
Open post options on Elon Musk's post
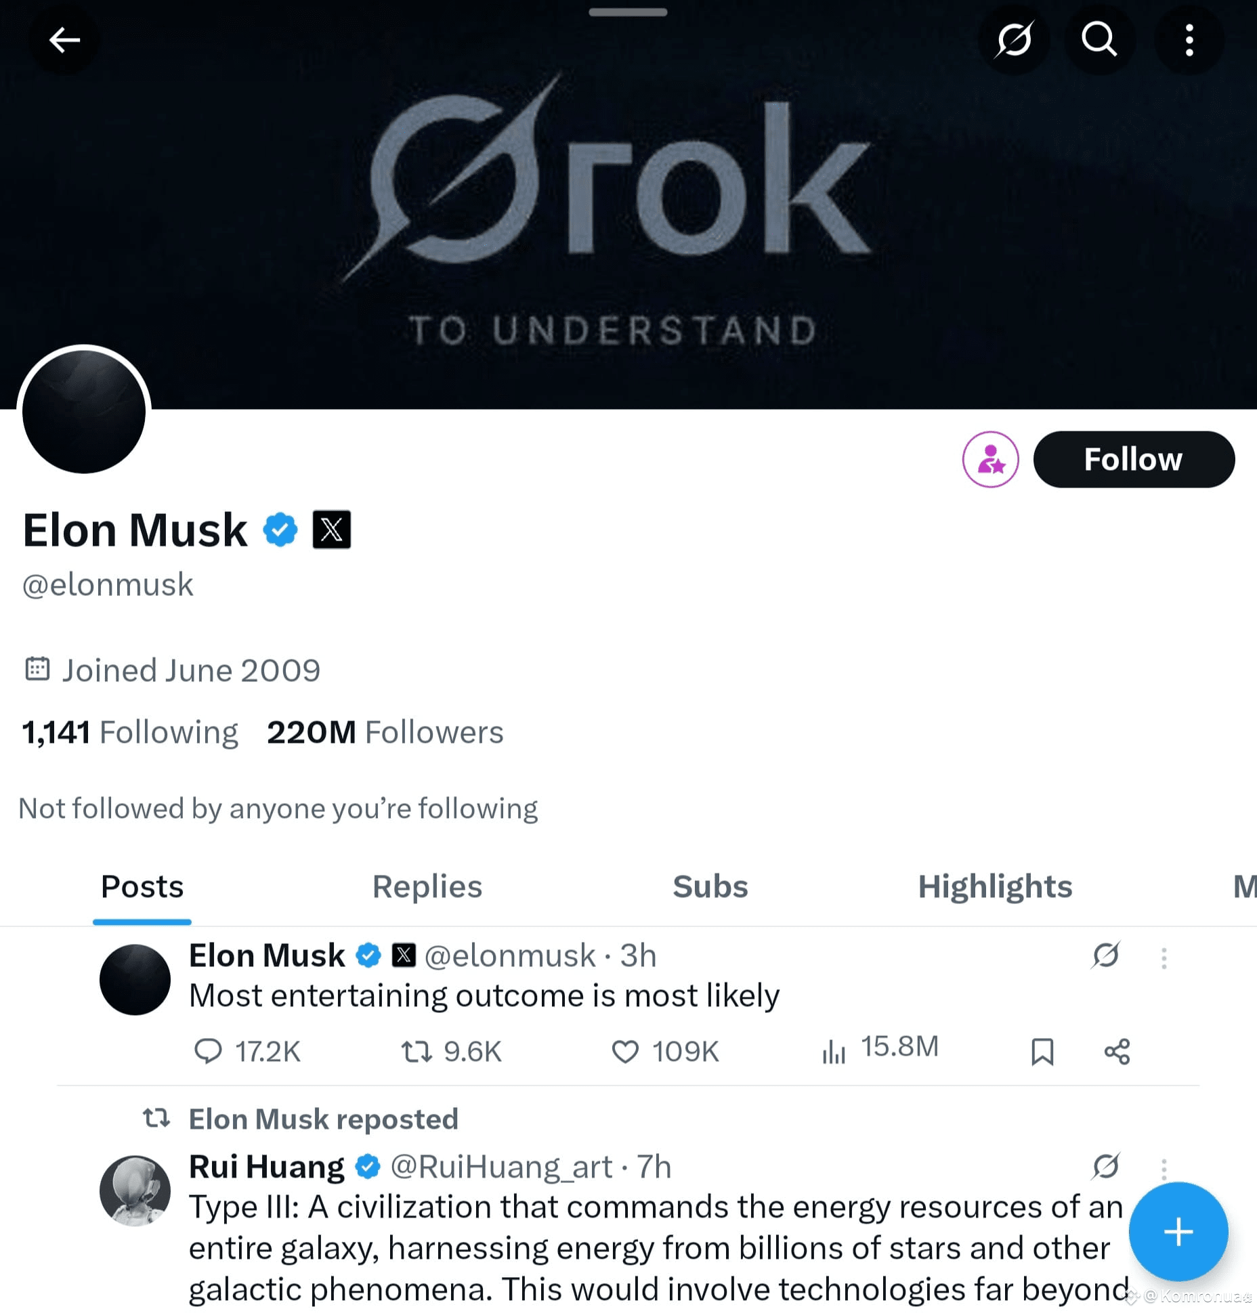click(1164, 957)
